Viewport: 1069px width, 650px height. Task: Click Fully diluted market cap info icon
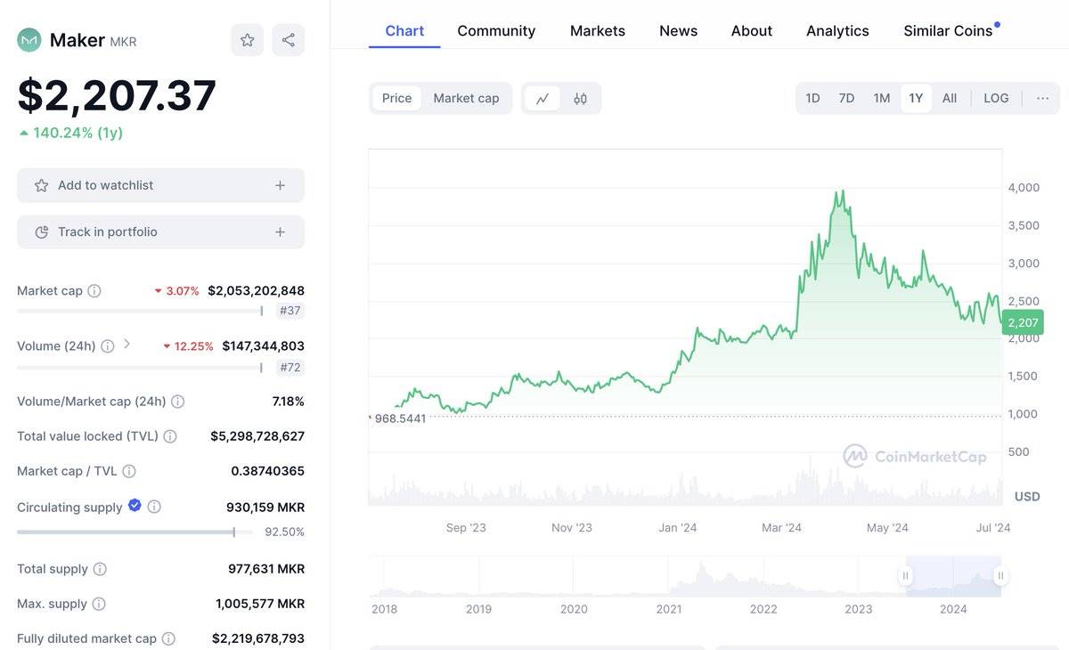(168, 638)
